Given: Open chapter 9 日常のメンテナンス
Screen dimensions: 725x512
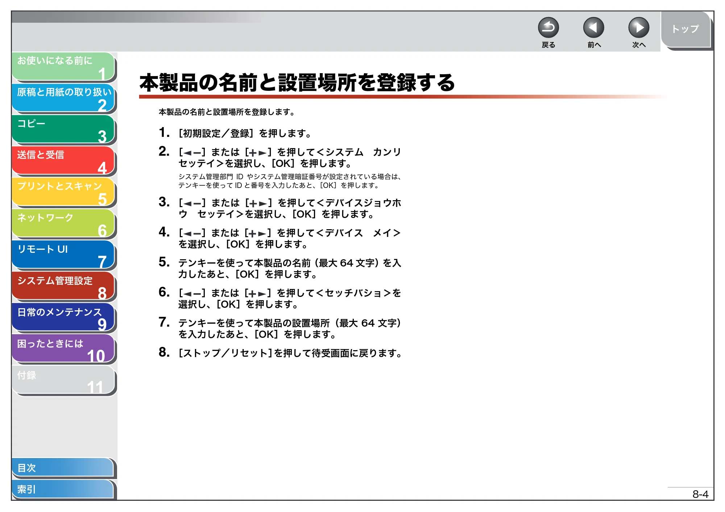Looking at the screenshot, I should click(x=63, y=318).
